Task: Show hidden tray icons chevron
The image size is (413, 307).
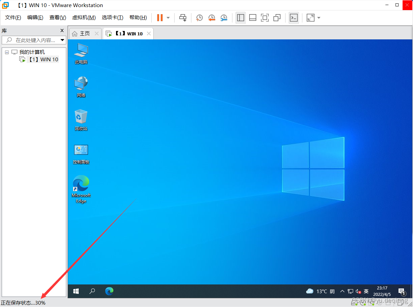Action: click(x=342, y=291)
